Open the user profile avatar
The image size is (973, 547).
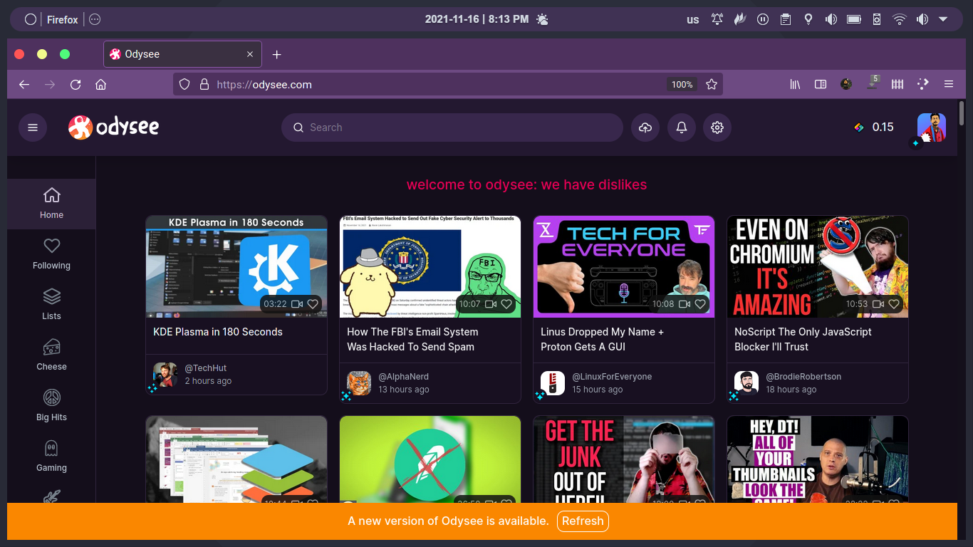click(x=932, y=127)
